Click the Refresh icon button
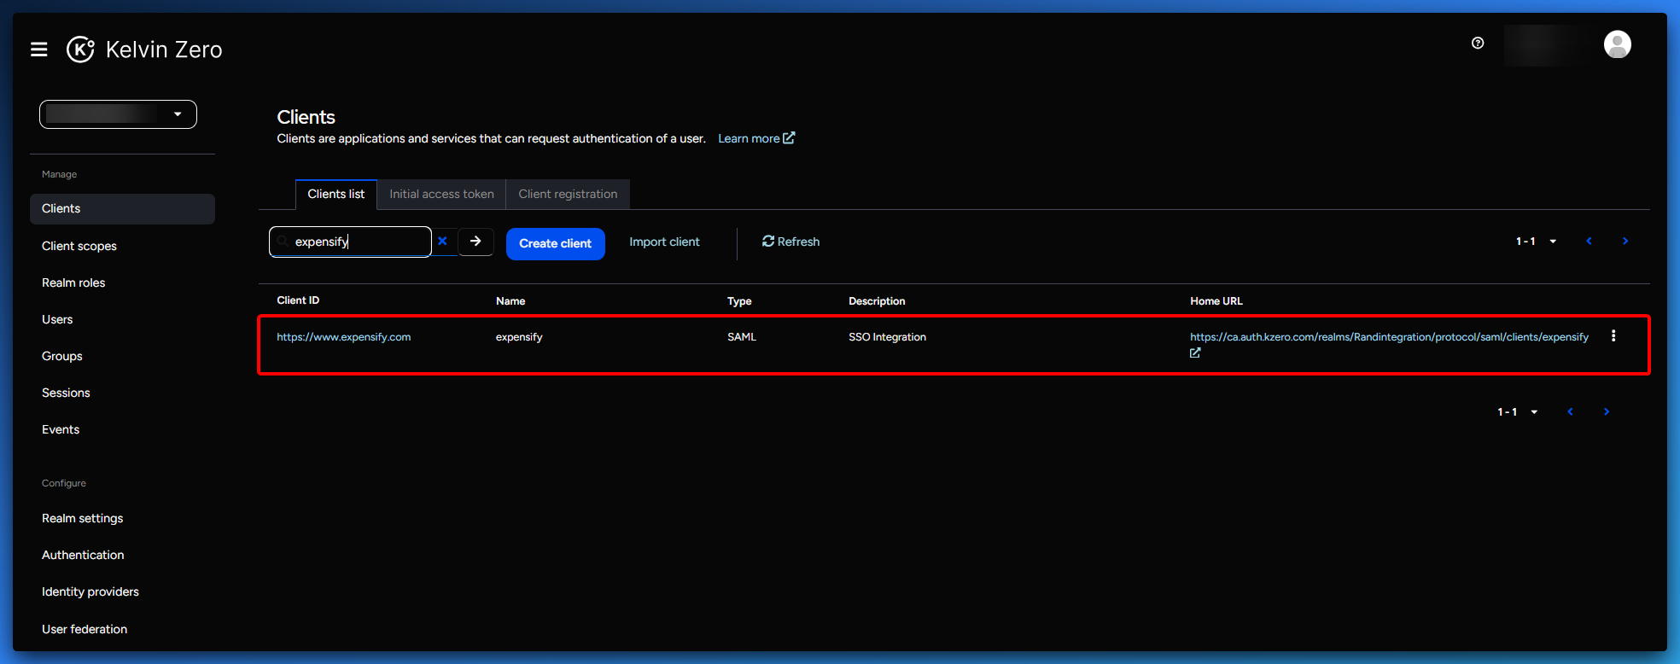 [790, 242]
